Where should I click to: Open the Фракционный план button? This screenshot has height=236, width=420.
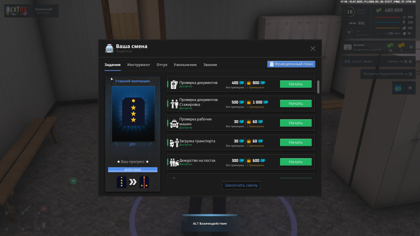(x=291, y=64)
